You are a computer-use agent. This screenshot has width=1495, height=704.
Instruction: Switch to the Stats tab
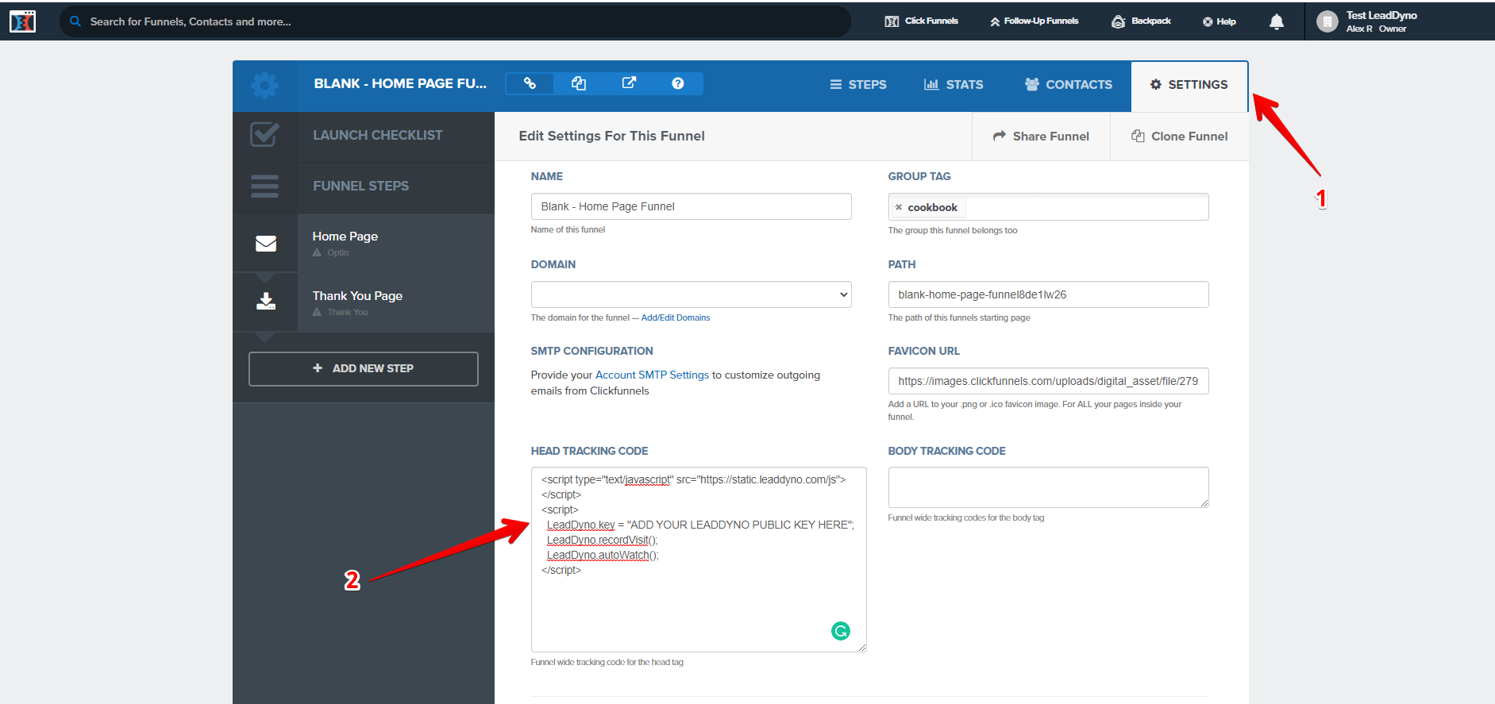[954, 85]
